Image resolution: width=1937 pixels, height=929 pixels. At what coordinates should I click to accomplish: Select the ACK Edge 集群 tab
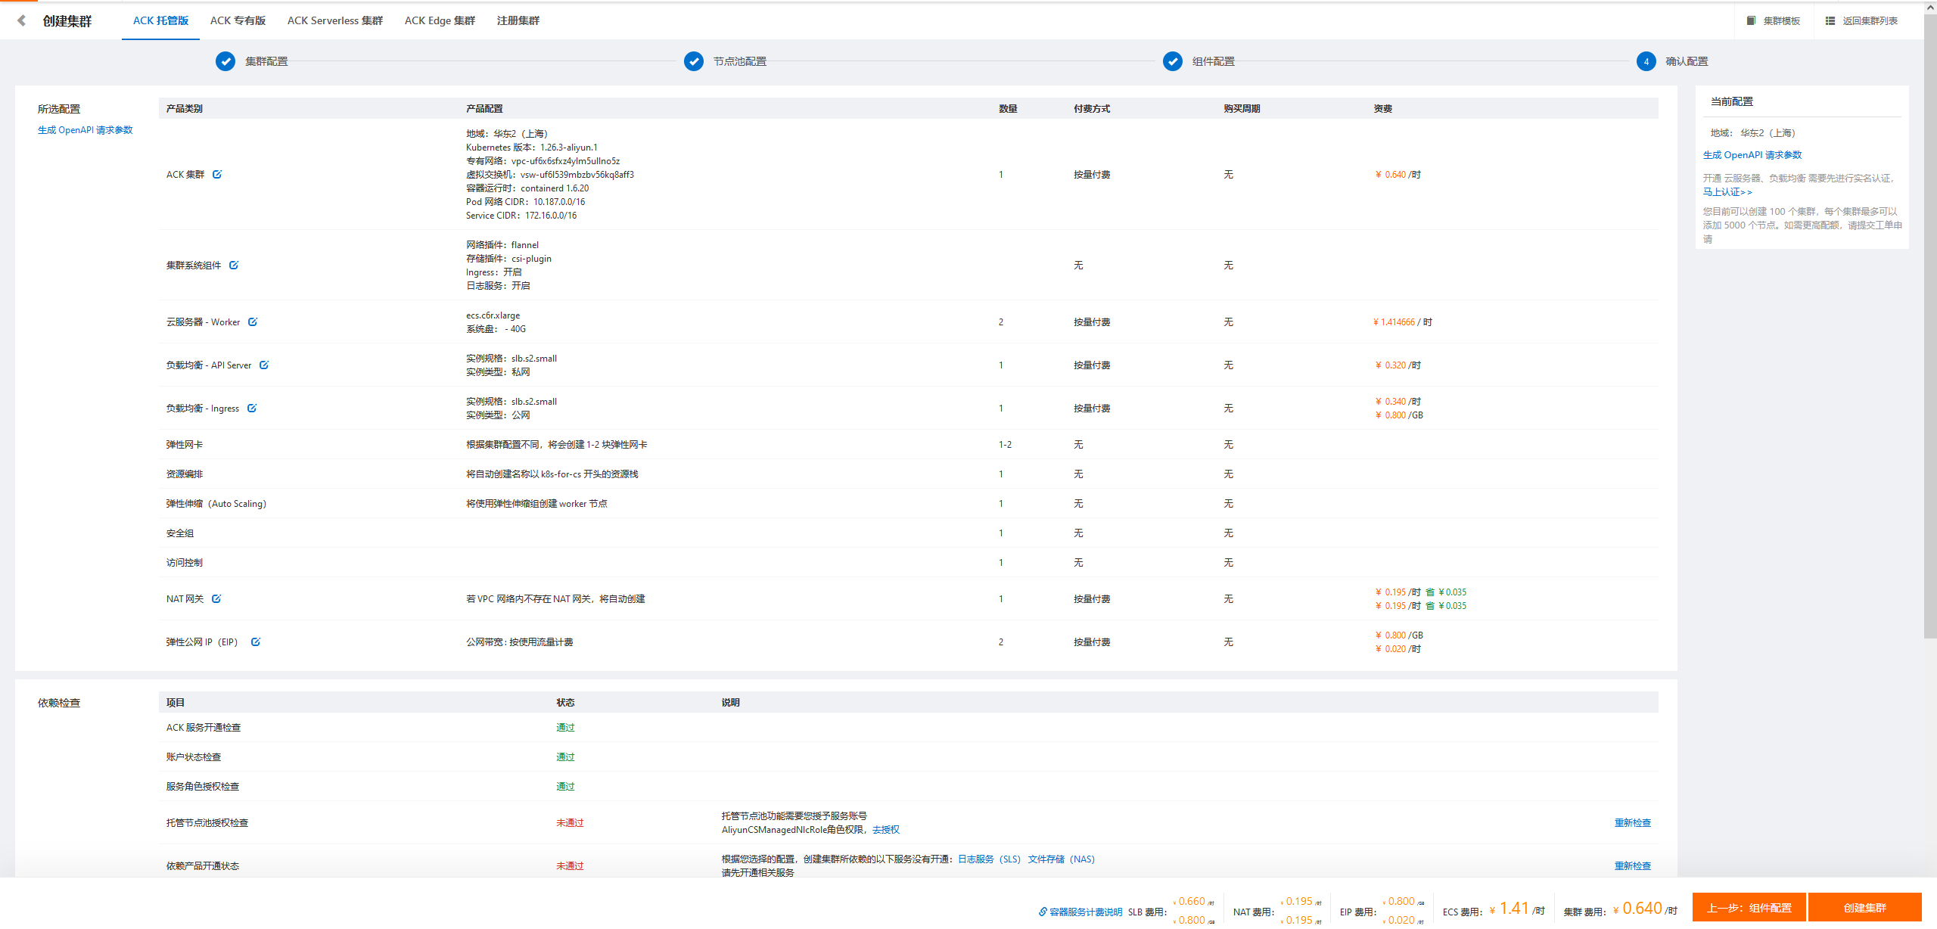coord(440,20)
